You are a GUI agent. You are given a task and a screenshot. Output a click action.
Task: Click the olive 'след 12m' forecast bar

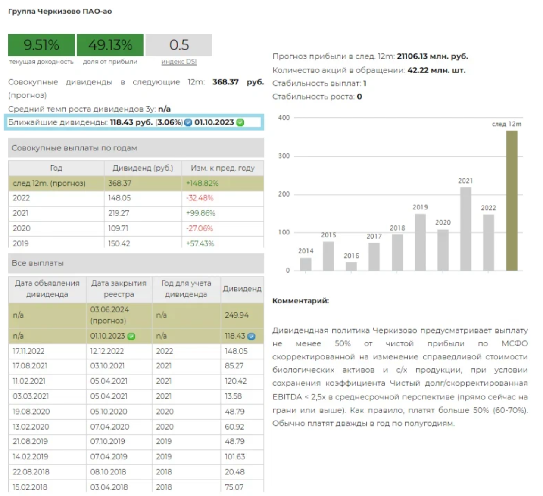[512, 200]
